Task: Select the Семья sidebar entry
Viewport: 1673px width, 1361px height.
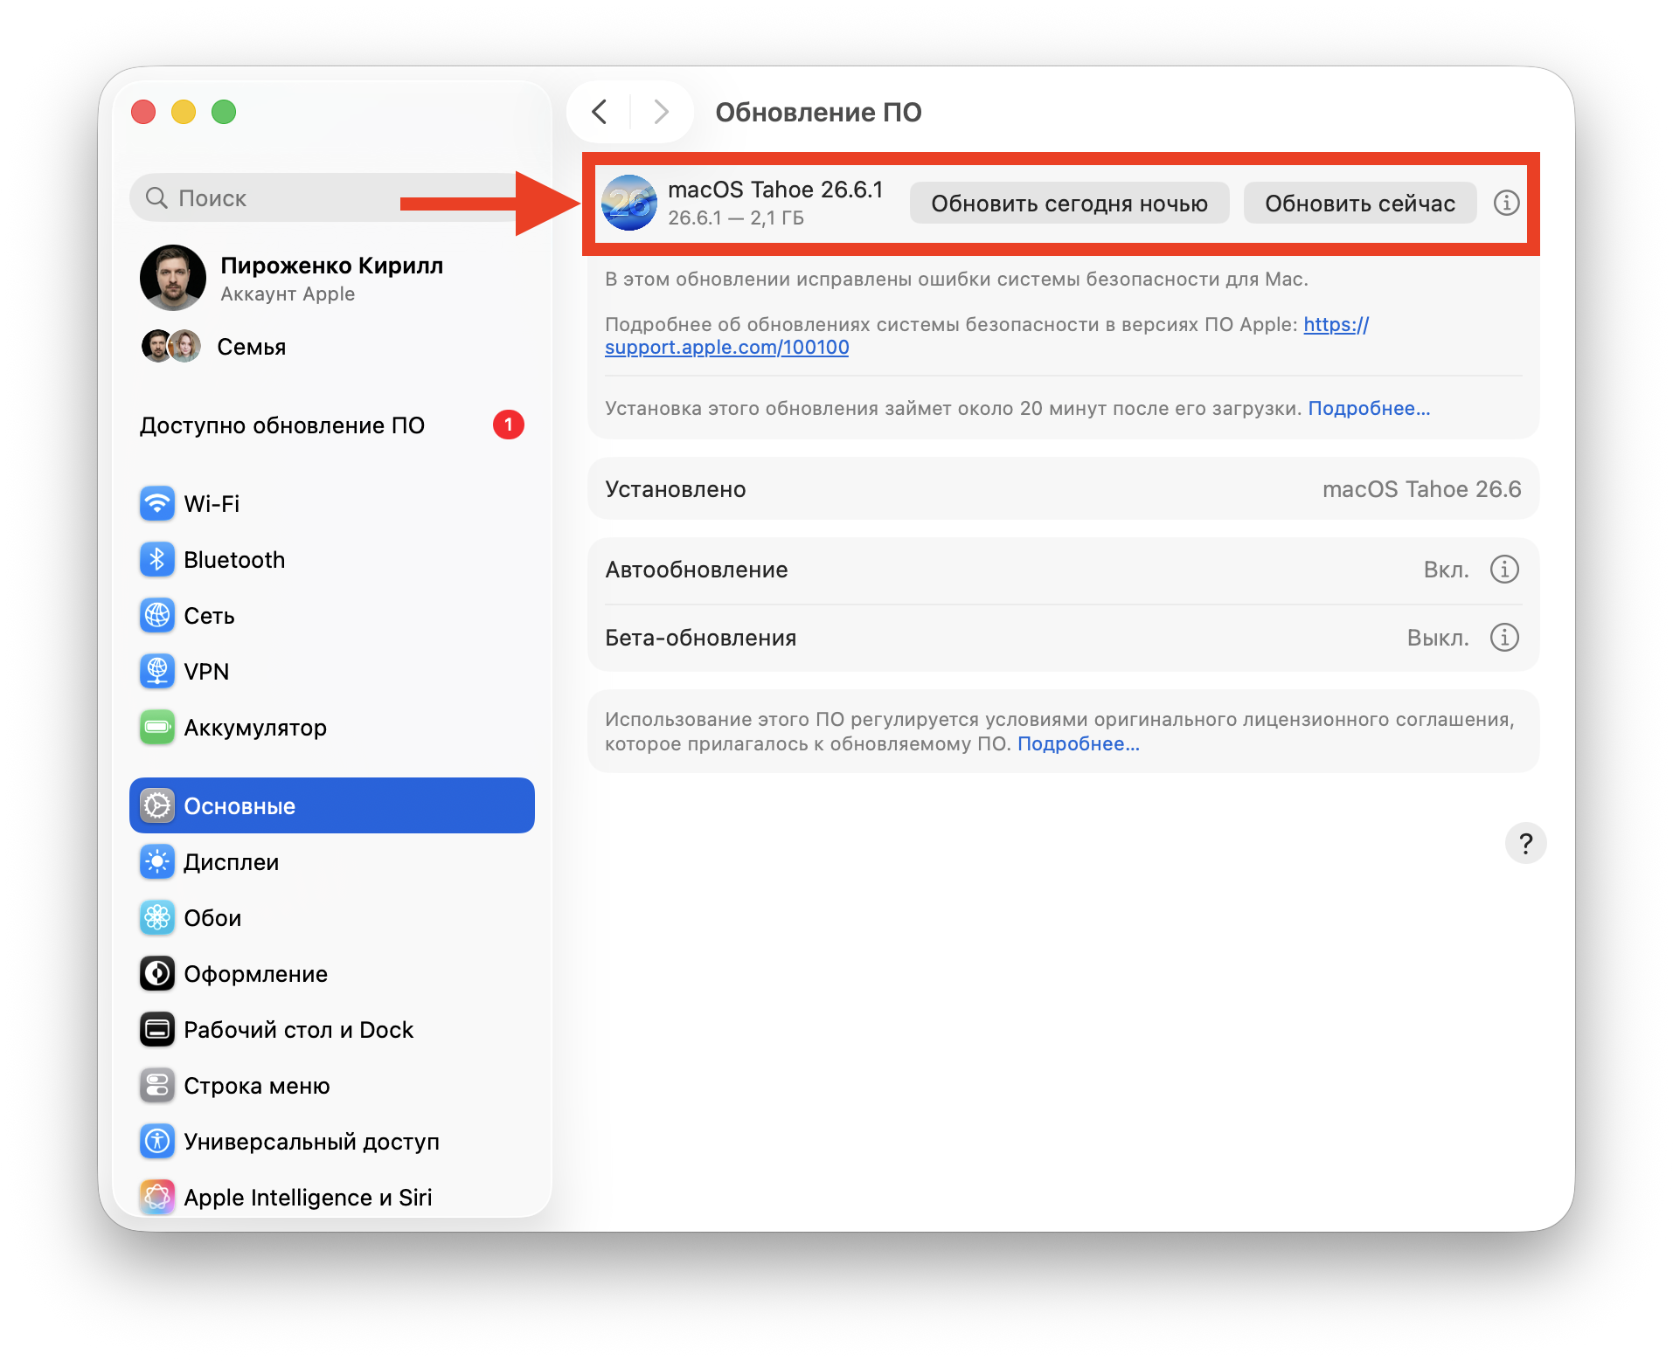Action: (x=332, y=347)
